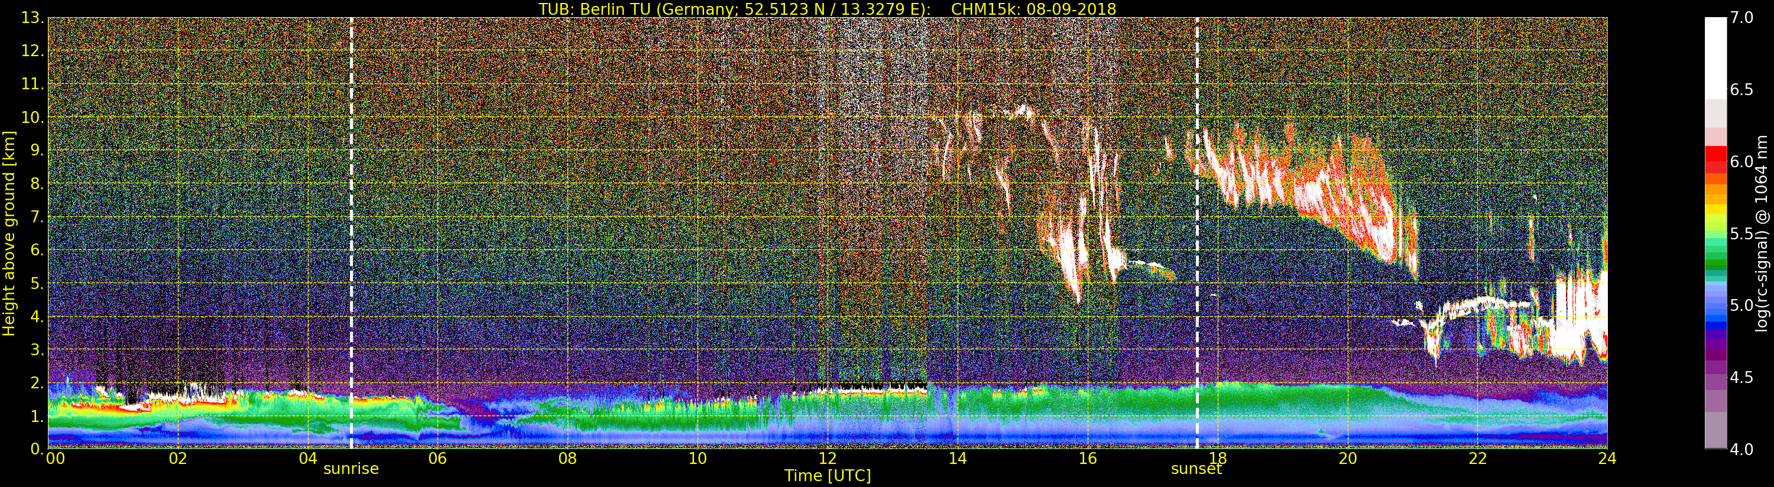This screenshot has width=1774, height=487.
Task: Click the time axis tick '20'
Action: [1348, 458]
